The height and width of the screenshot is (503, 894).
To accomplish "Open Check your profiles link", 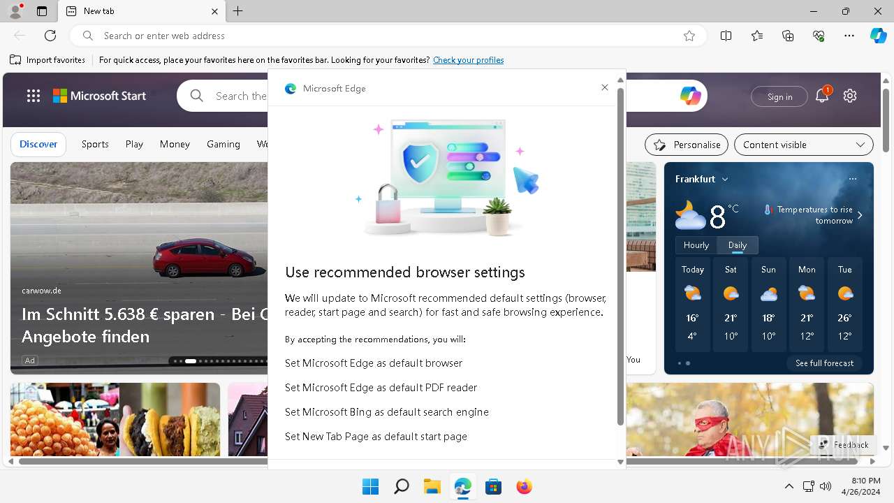I will tap(468, 60).
